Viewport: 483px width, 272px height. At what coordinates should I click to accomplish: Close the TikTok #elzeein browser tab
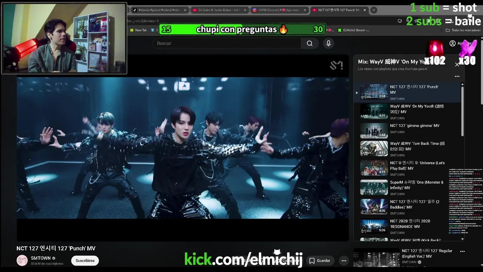185,10
